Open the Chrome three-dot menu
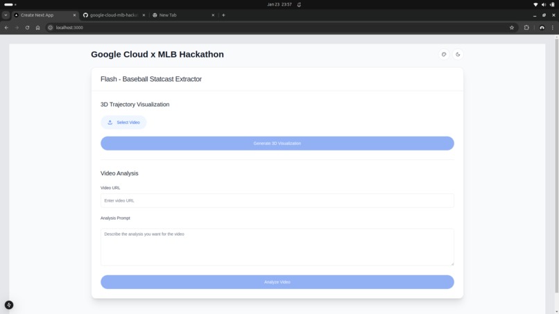Image resolution: width=559 pixels, height=314 pixels. click(x=553, y=28)
